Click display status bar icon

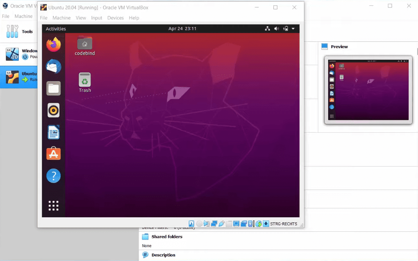pos(236,224)
